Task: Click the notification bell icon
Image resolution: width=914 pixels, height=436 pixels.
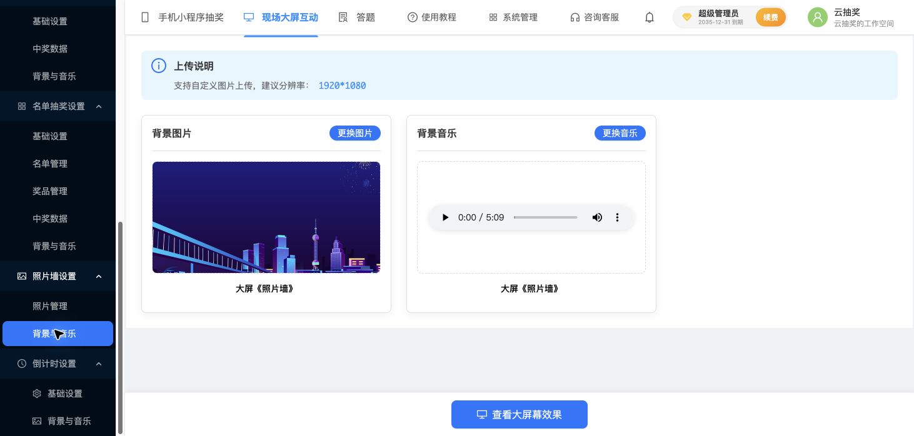Action: click(x=650, y=17)
